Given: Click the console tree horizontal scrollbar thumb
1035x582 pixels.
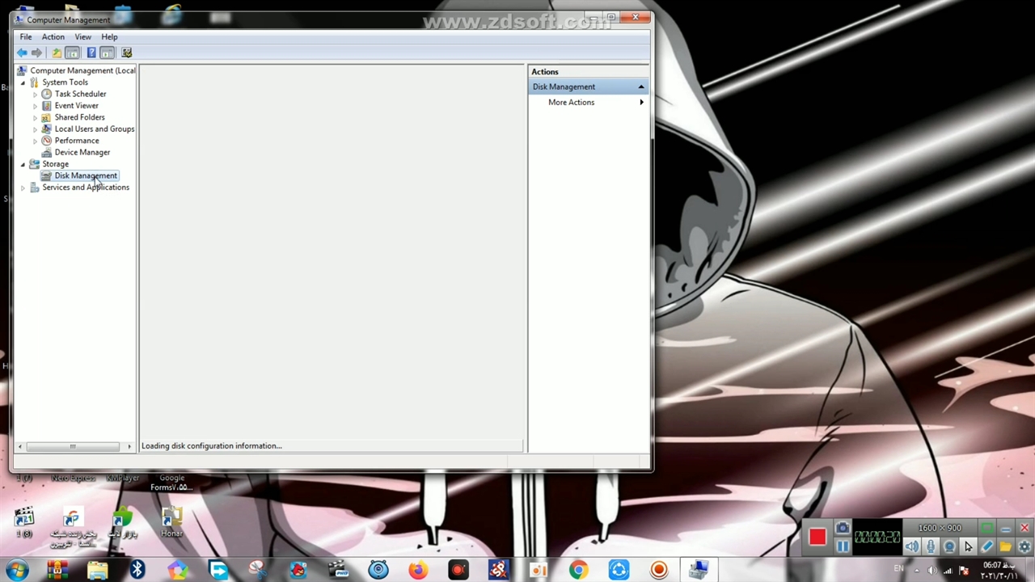Looking at the screenshot, I should 72,446.
